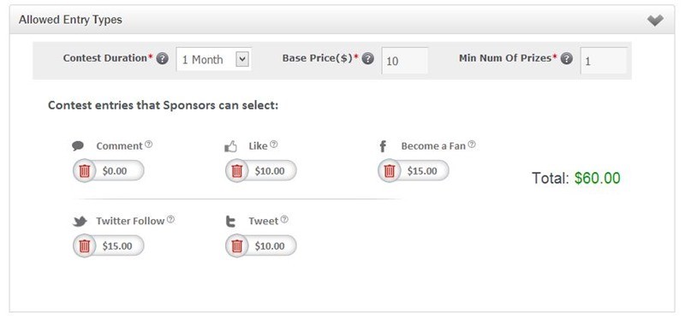Open the Contest Duration dropdown
This screenshot has height=320, width=685.
pyautogui.click(x=214, y=59)
